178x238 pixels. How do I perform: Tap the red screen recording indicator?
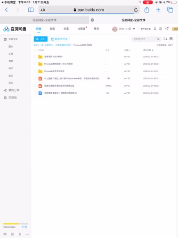click(148, 2)
